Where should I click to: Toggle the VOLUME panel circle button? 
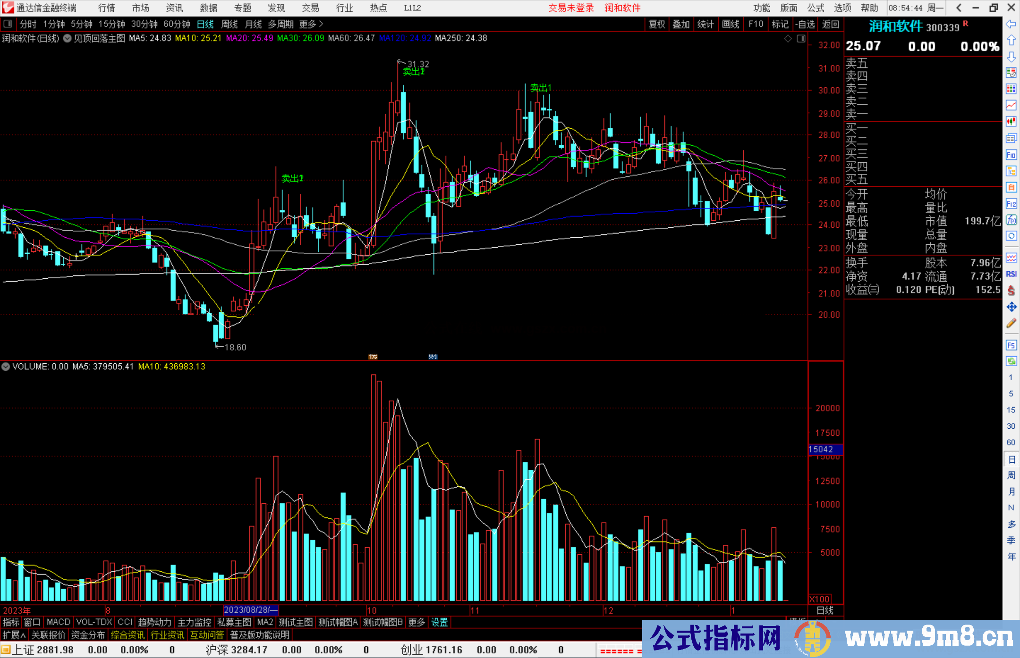(x=6, y=366)
